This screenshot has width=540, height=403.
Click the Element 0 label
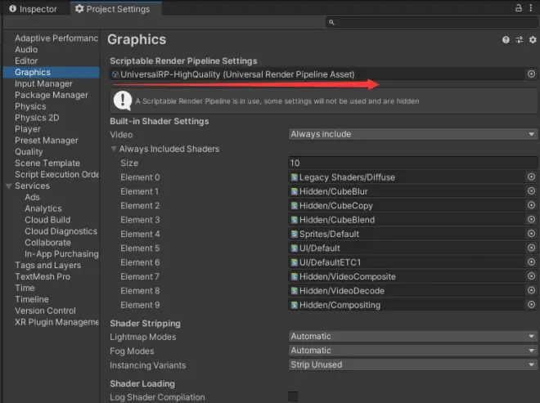[140, 177]
